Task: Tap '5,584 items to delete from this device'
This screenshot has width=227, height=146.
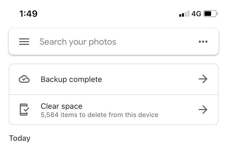Action: tap(100, 115)
